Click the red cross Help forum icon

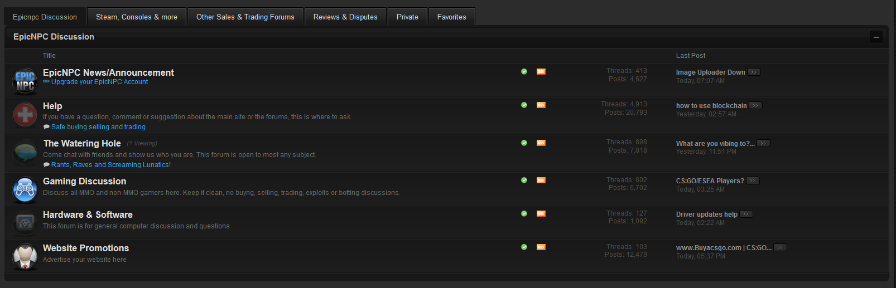(25, 115)
